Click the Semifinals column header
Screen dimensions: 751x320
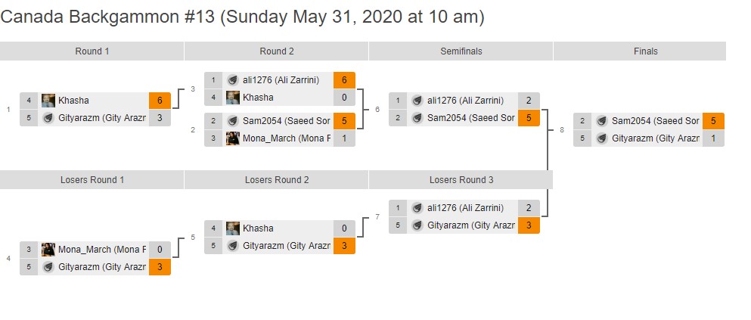click(461, 51)
